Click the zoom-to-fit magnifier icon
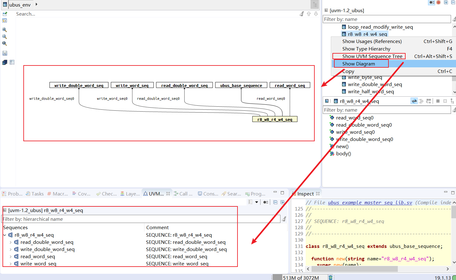Viewport: 456px width, 280px height. 5,43
